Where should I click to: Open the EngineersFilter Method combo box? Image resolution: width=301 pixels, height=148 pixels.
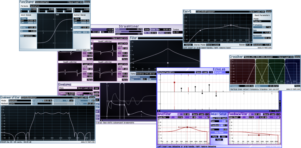click(19, 104)
